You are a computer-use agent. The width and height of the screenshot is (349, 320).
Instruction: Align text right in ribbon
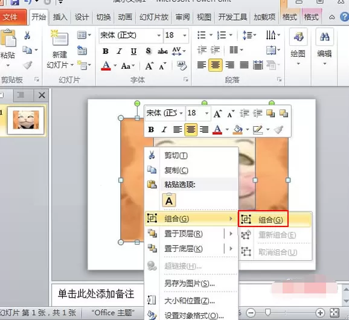click(x=229, y=65)
